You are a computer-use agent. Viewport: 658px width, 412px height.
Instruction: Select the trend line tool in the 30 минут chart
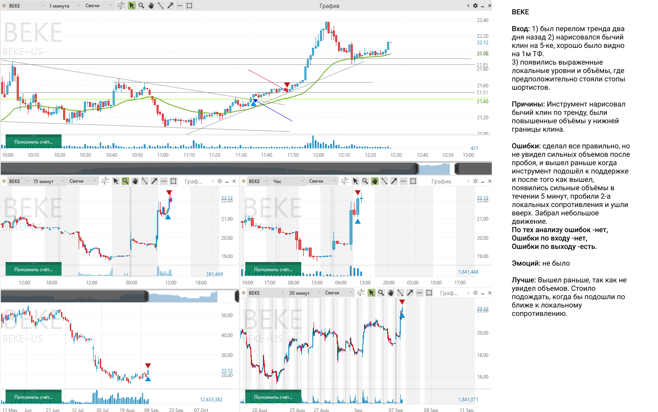pos(400,293)
